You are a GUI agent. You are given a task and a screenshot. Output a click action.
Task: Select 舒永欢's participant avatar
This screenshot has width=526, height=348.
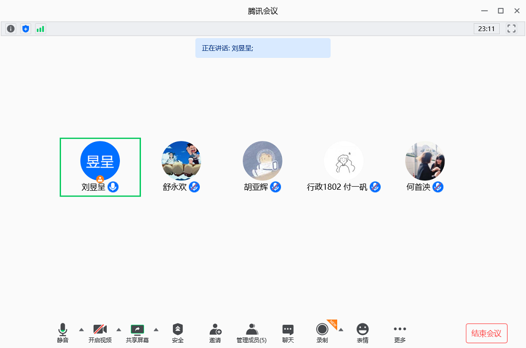pos(181,161)
